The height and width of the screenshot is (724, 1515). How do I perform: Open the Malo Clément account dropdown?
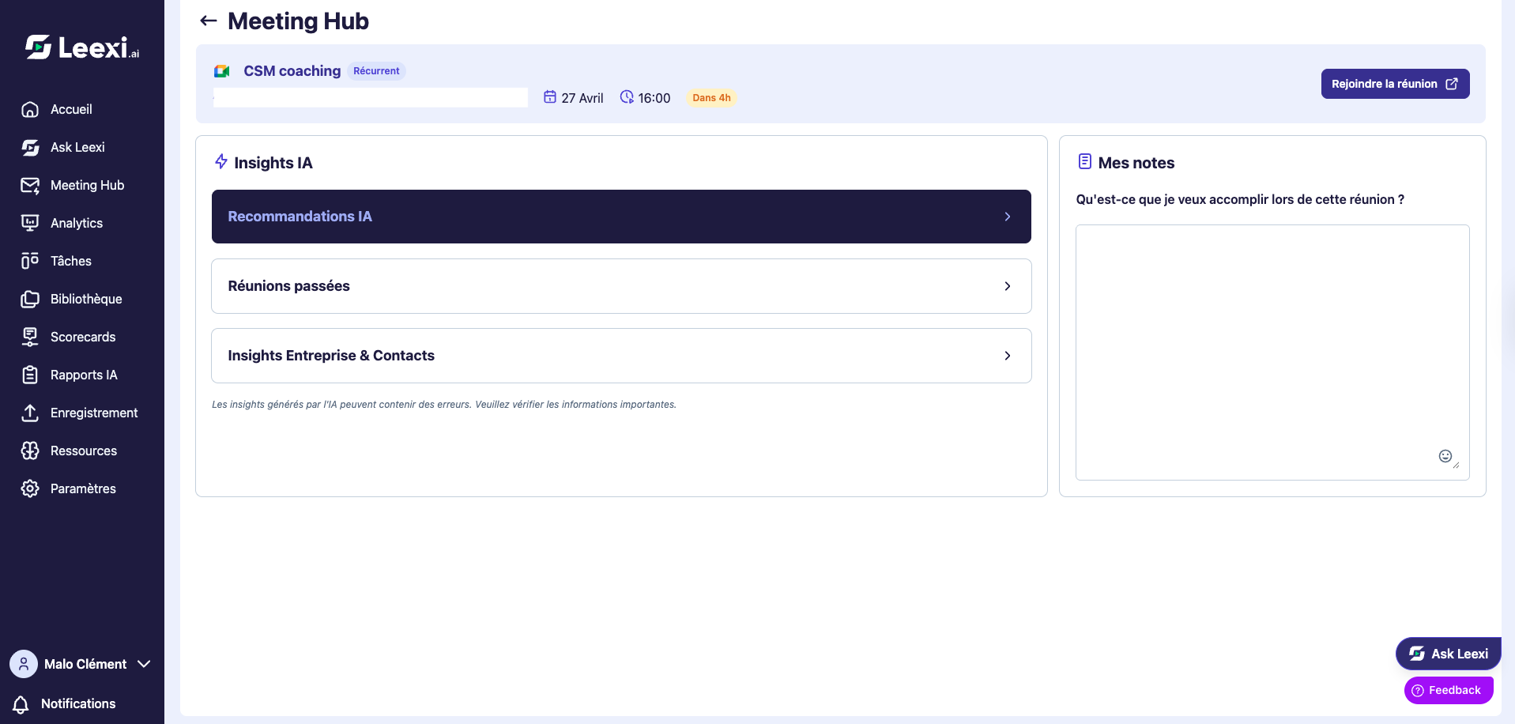click(81, 664)
